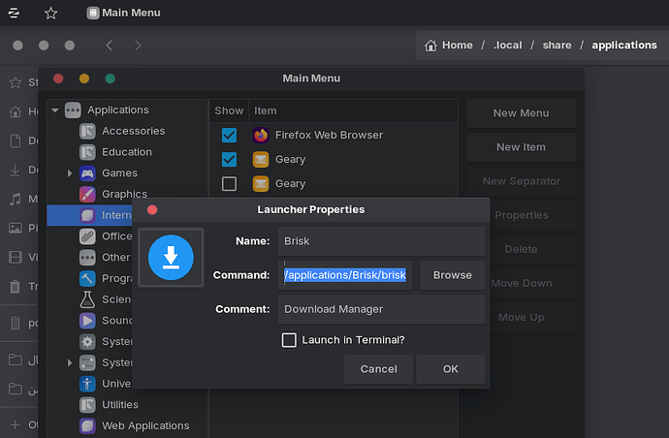Select Firefox Web Browser item text
This screenshot has width=669, height=438.
click(x=329, y=136)
